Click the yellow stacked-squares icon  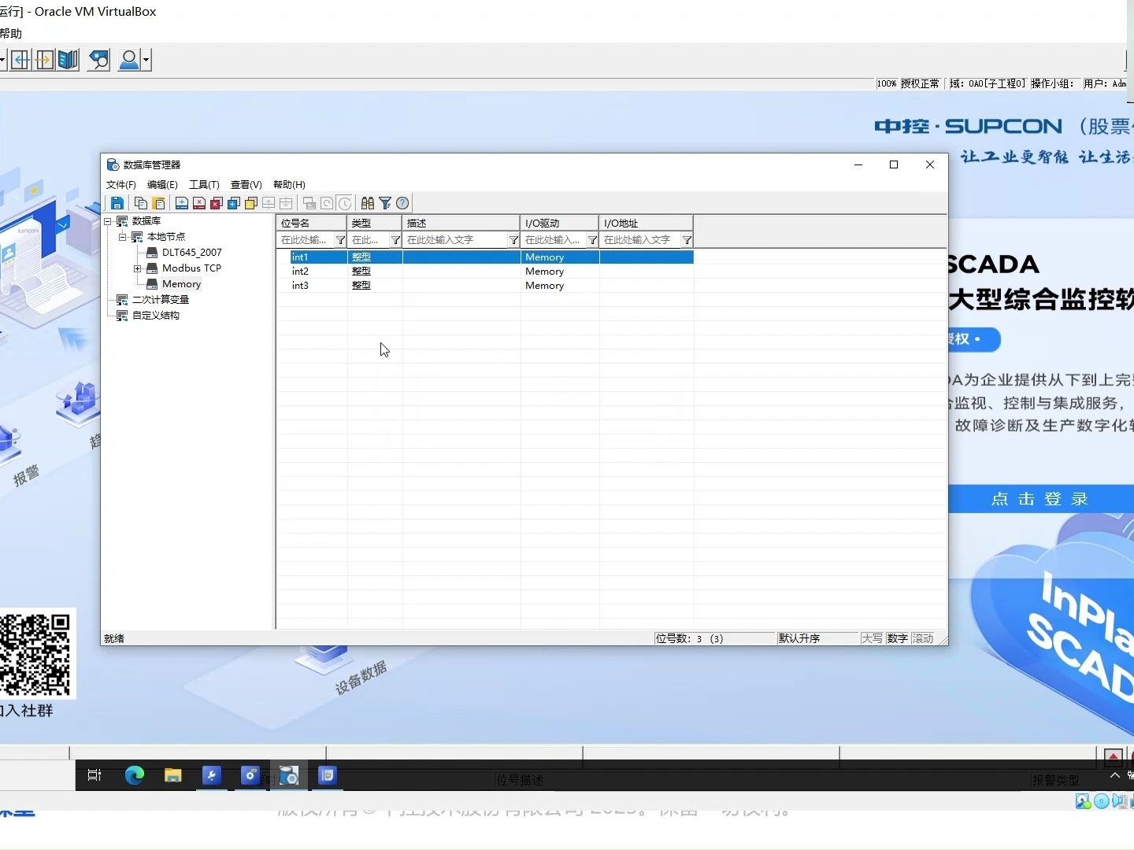coord(251,203)
